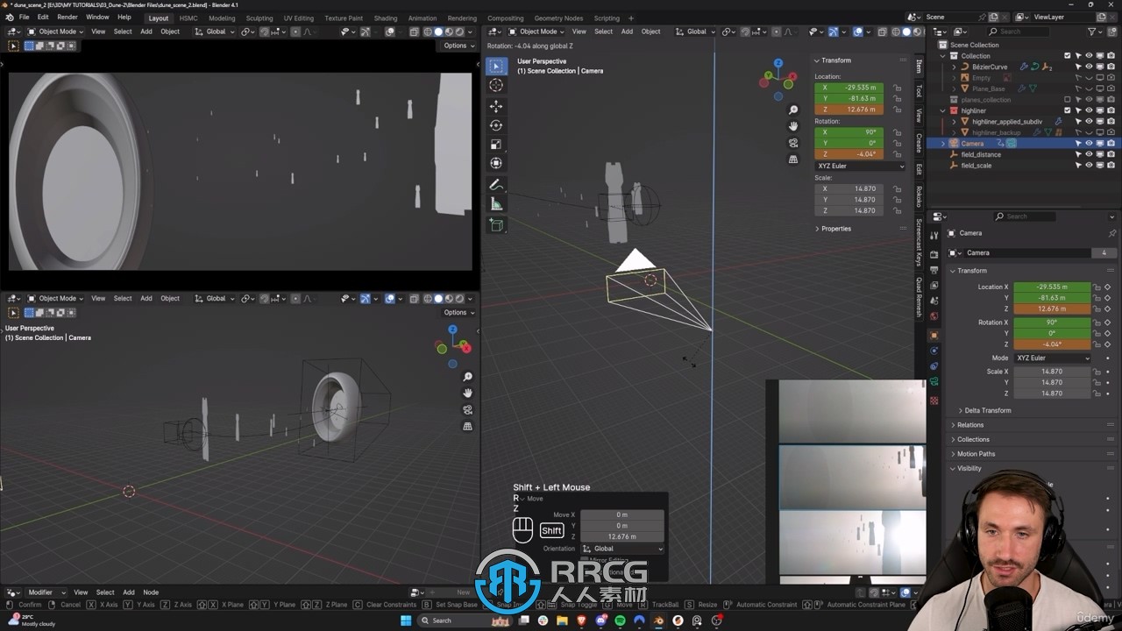Open the Item sidebar tab
Image resolution: width=1122 pixels, height=631 pixels.
click(x=919, y=67)
